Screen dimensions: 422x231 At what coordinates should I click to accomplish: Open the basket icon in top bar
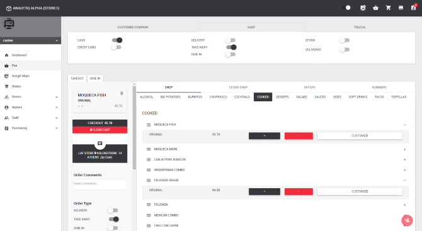[x=375, y=8]
